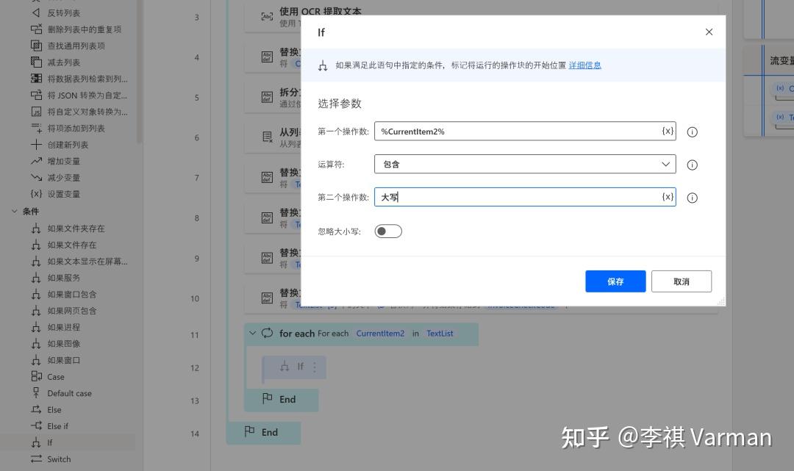Click the 保存 button to save

click(615, 281)
